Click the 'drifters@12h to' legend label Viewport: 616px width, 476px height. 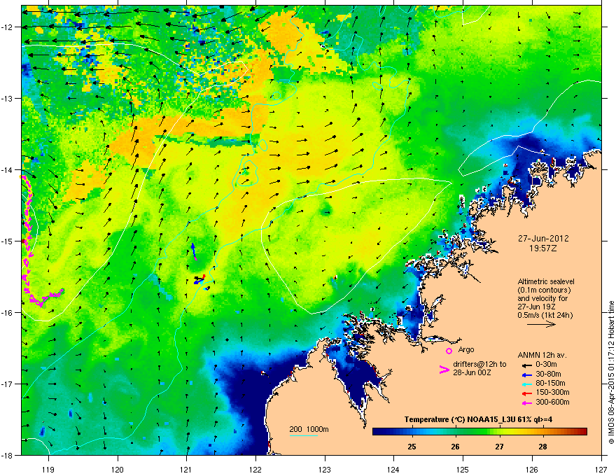click(479, 365)
